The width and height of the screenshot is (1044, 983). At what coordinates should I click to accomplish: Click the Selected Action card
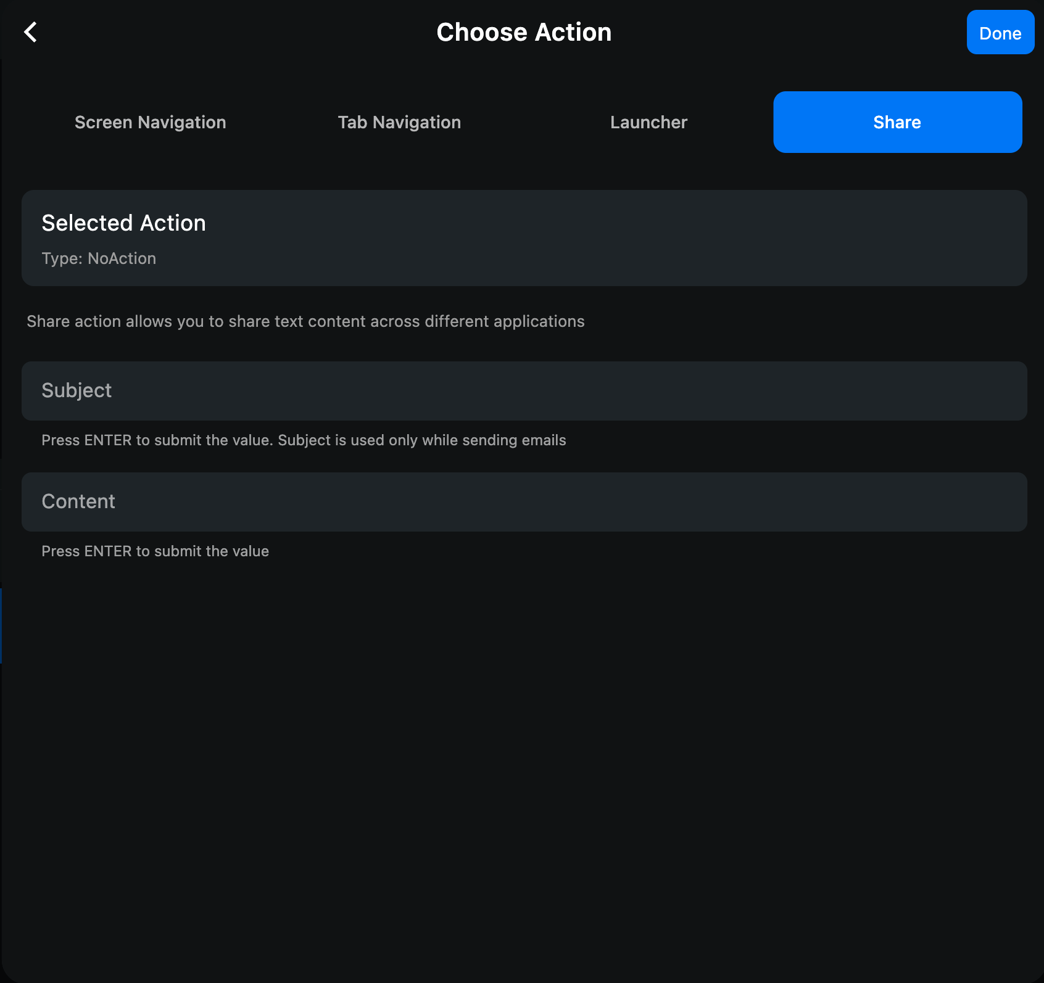pyautogui.click(x=524, y=238)
